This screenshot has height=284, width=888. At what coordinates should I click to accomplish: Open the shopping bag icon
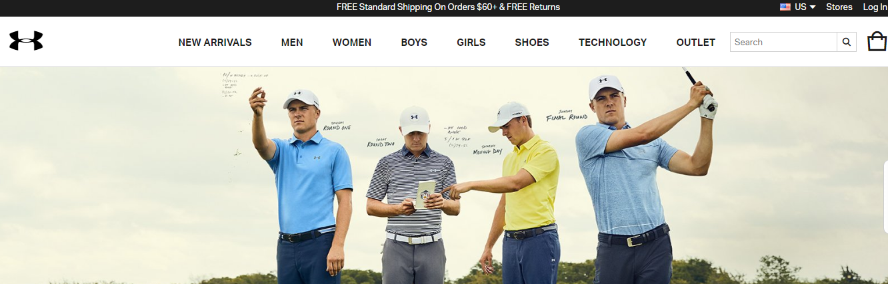877,41
